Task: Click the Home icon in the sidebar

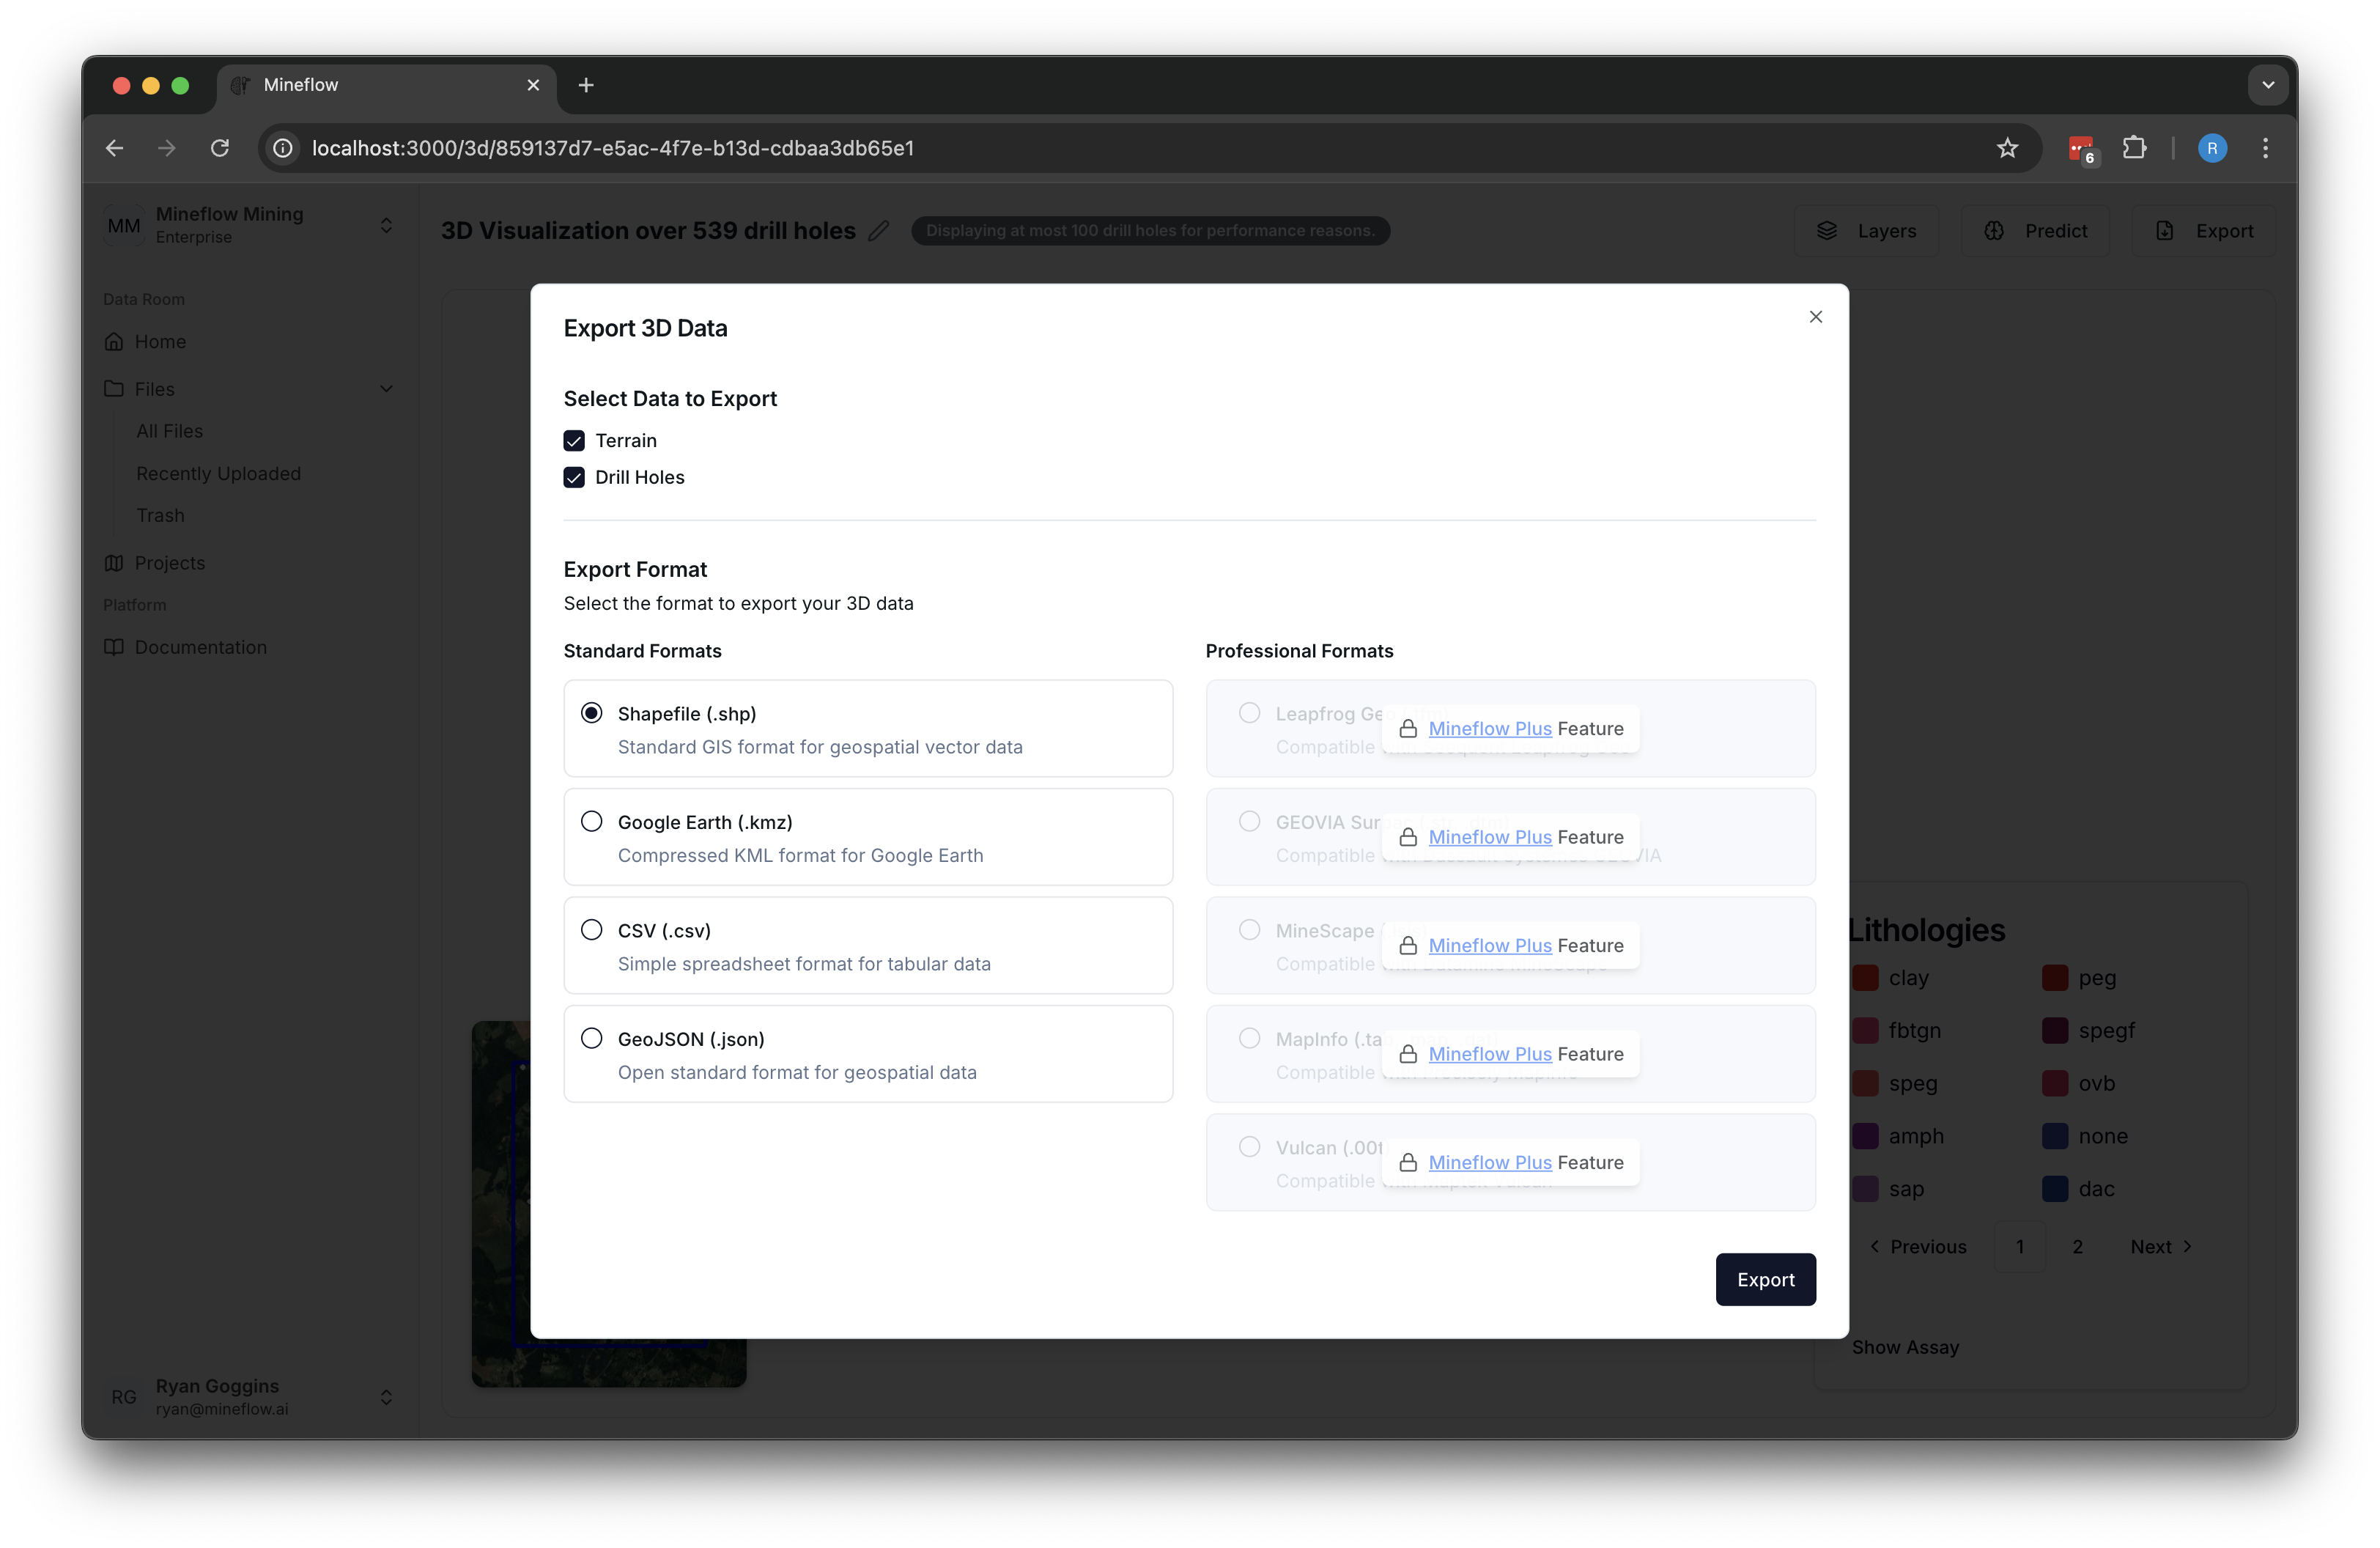Action: tap(115, 341)
